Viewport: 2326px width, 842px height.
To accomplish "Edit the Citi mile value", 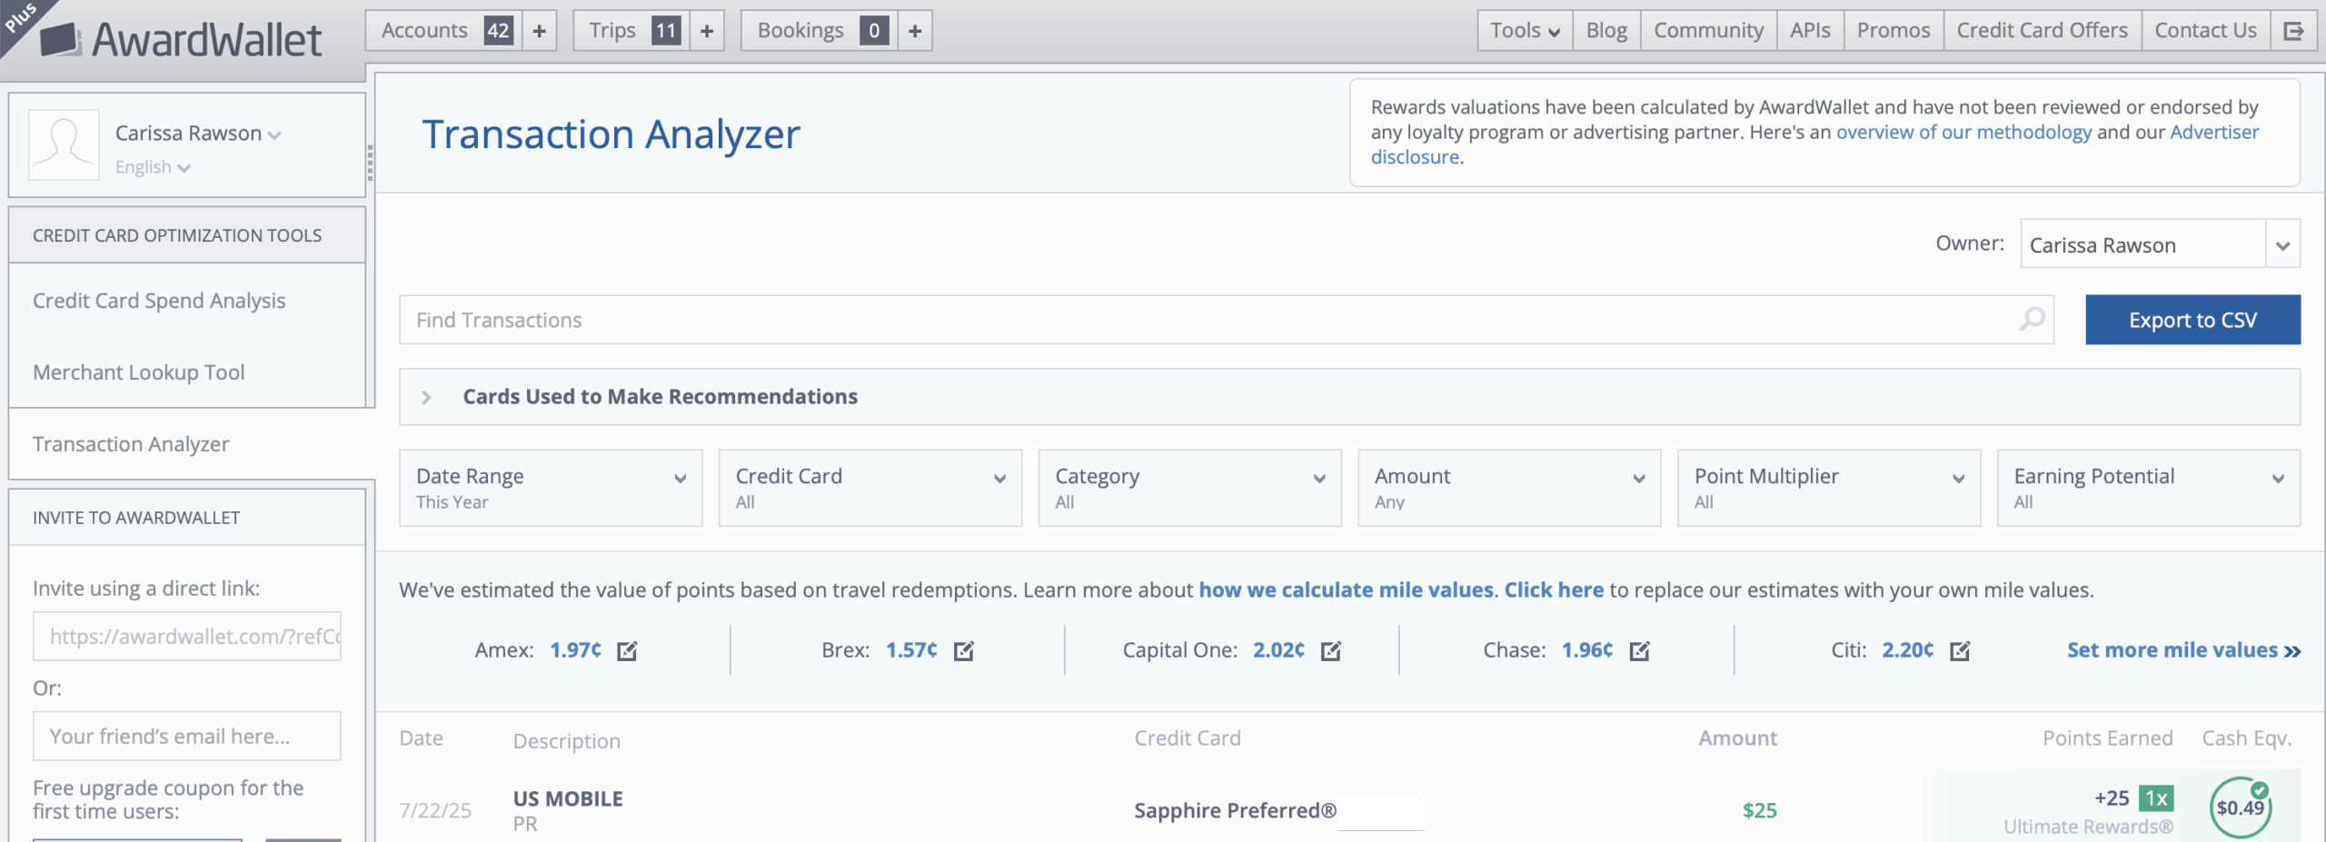I will tap(1960, 650).
